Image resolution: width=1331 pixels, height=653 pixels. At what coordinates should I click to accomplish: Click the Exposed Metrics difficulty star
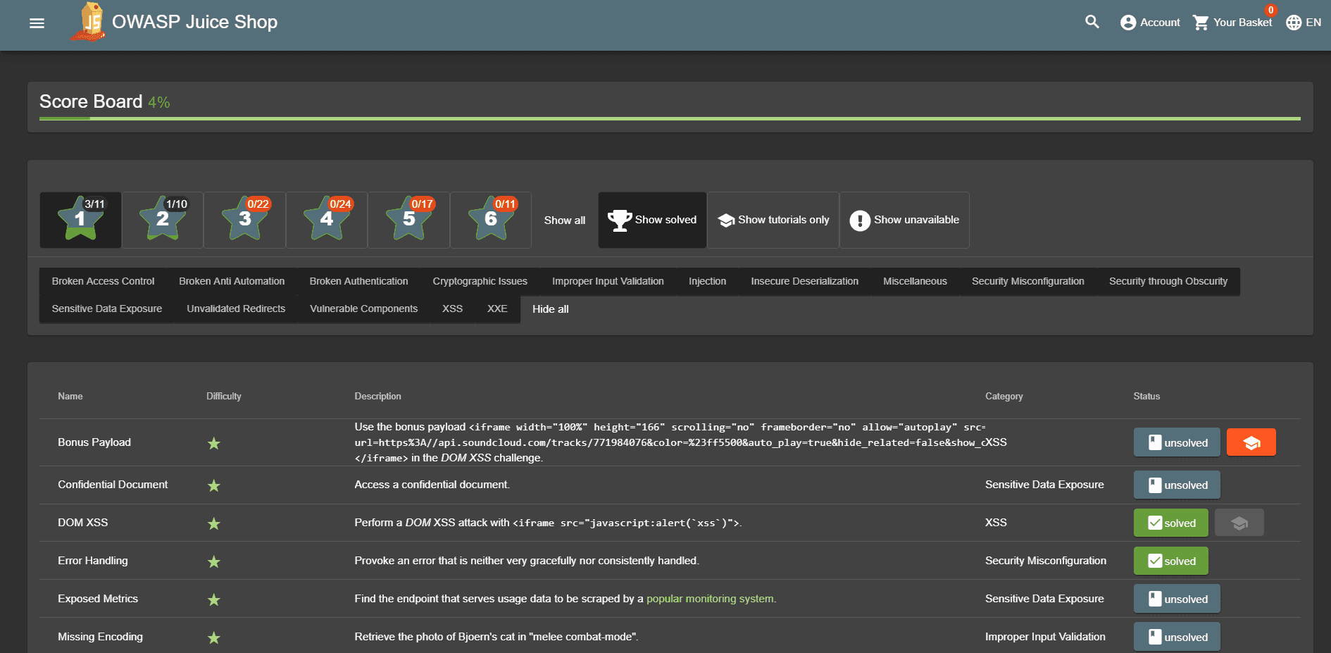214,599
